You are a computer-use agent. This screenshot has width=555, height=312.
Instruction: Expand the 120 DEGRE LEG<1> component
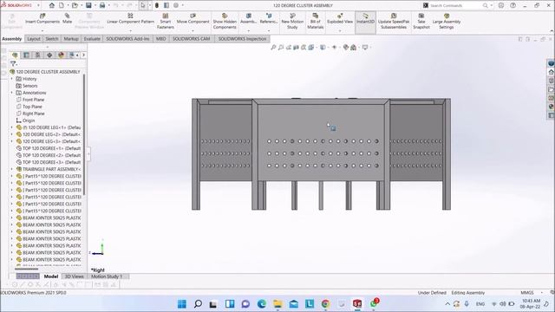[x=11, y=127]
